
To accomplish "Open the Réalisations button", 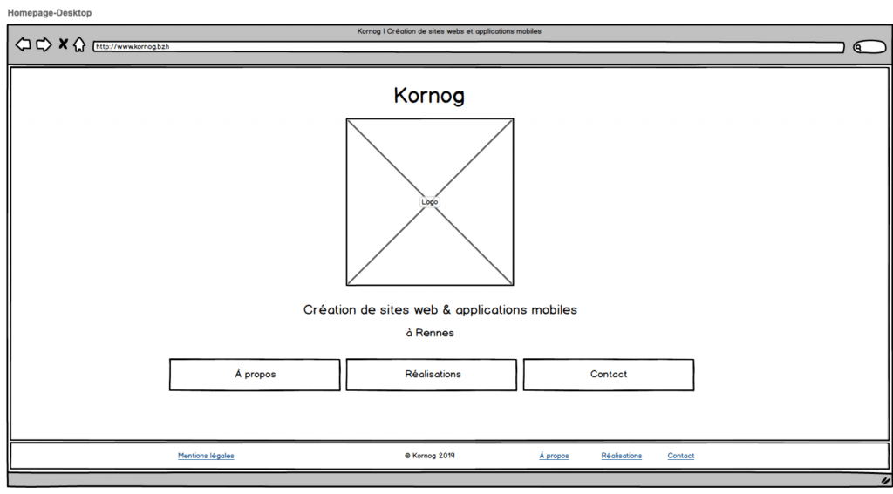I will pyautogui.click(x=432, y=375).
